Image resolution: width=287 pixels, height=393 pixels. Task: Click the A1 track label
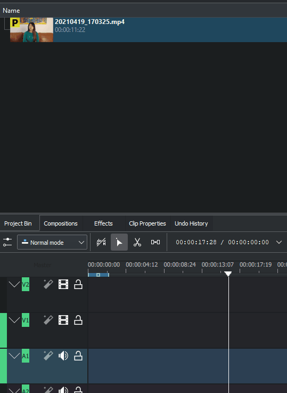click(26, 356)
